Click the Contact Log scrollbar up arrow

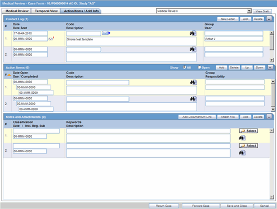(271, 33)
